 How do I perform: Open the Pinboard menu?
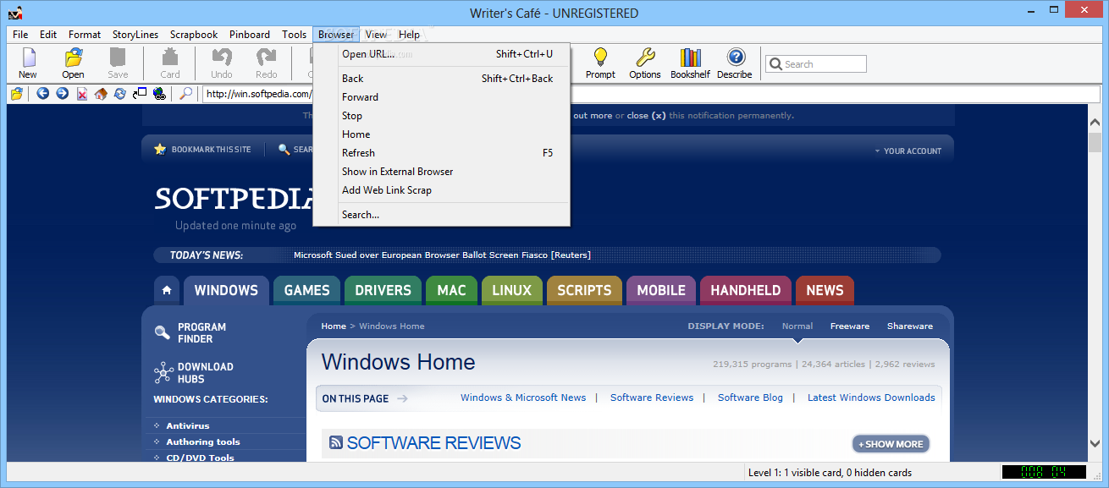(250, 35)
